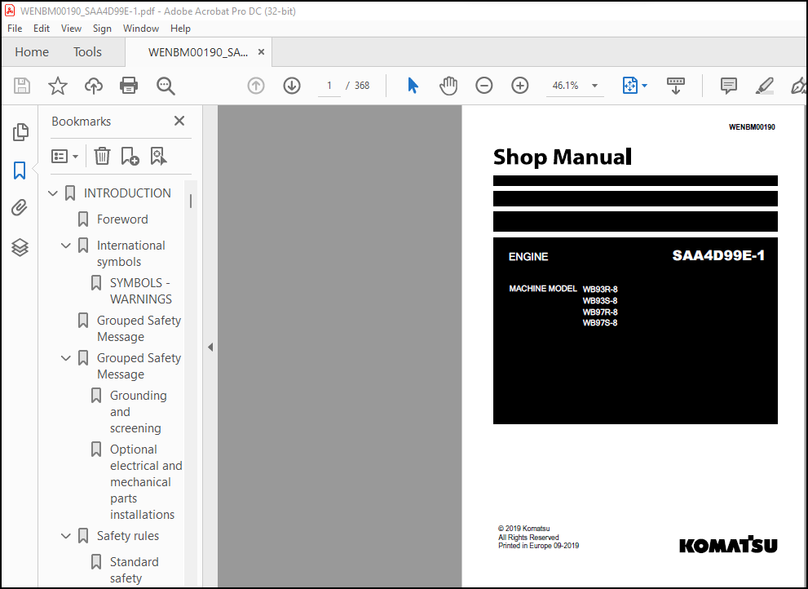Screen dimensions: 808x589
Task: Click the scrolling mode keyboard icon
Action: 676,86
